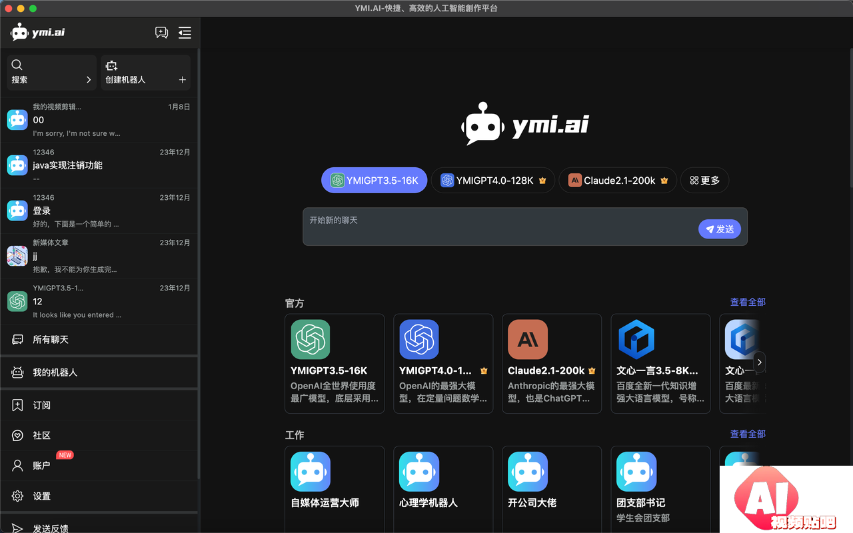853x533 pixels.
Task: Click the crown icon on Claude2.1-200k pill
Action: [664, 181]
